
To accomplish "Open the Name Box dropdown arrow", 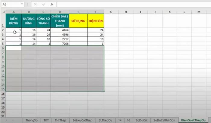I will [x=22, y=5].
